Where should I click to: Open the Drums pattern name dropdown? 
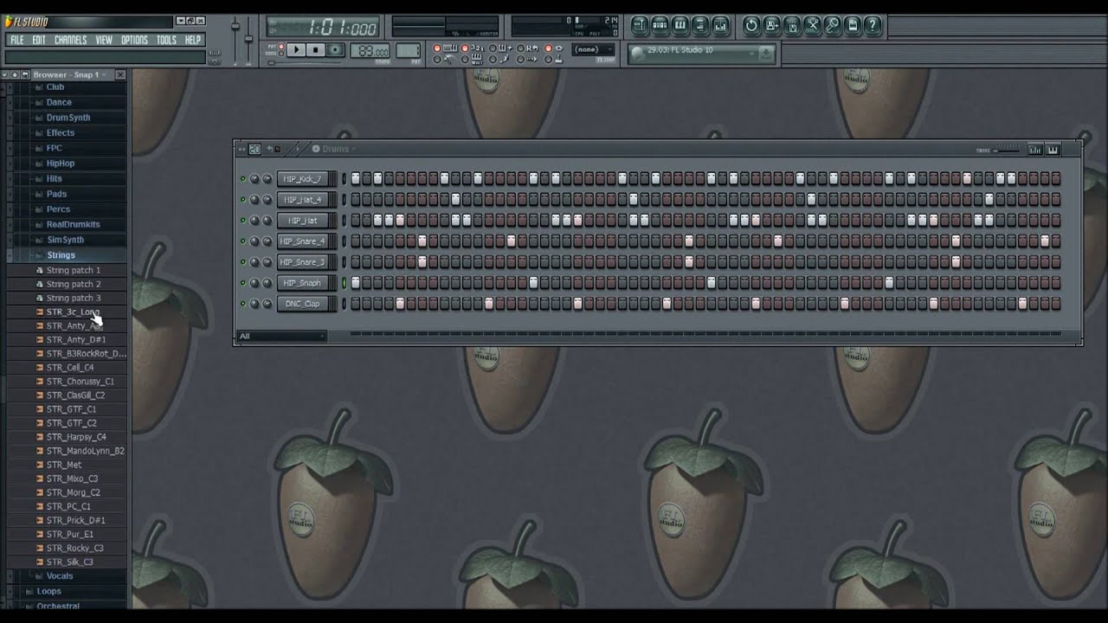(x=336, y=149)
